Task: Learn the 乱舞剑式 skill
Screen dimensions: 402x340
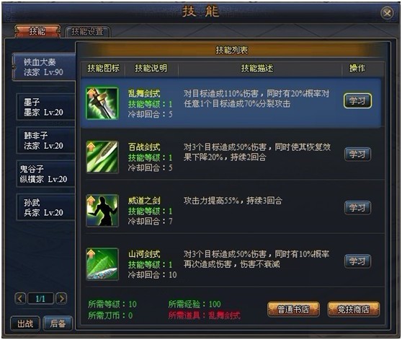Action: pos(357,100)
